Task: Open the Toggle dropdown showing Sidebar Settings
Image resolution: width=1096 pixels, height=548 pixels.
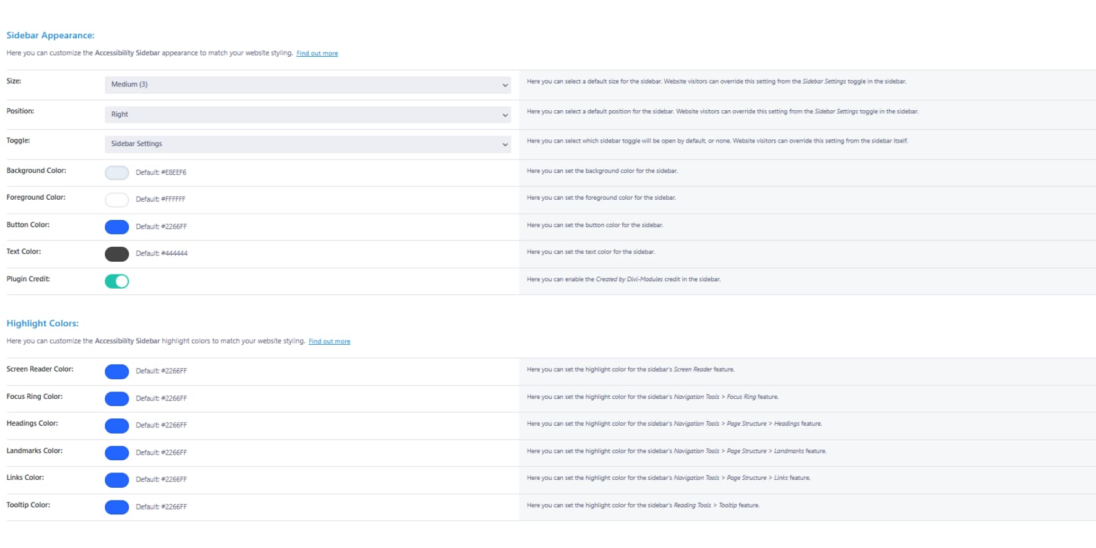Action: 307,144
